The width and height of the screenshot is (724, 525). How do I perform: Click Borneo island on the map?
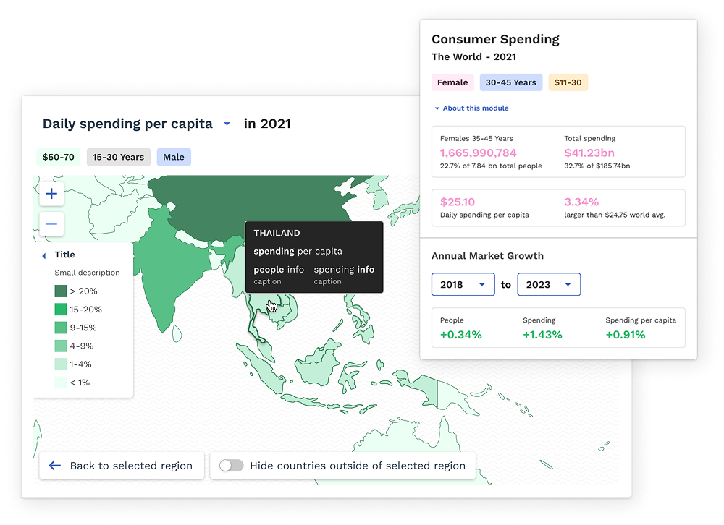[x=319, y=367]
